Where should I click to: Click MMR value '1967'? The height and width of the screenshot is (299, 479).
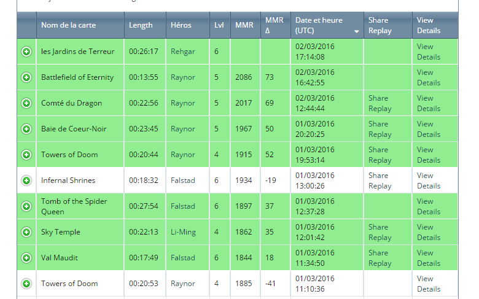243,129
